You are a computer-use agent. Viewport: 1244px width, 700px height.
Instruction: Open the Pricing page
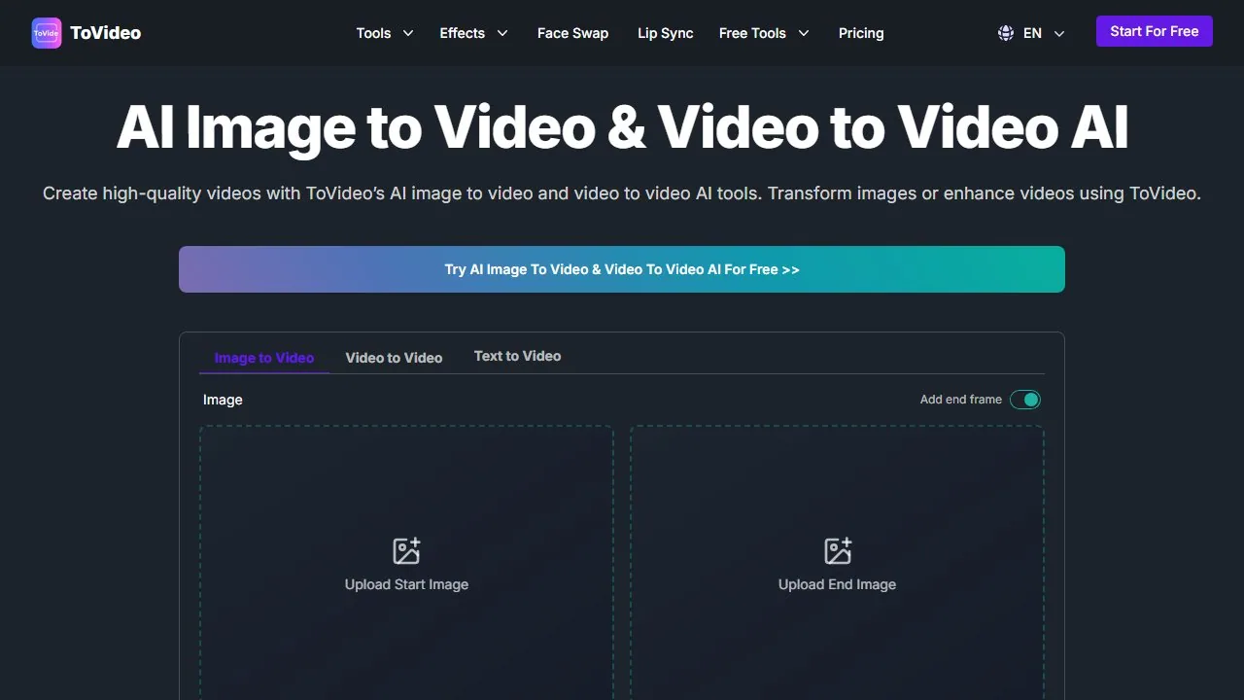click(861, 33)
